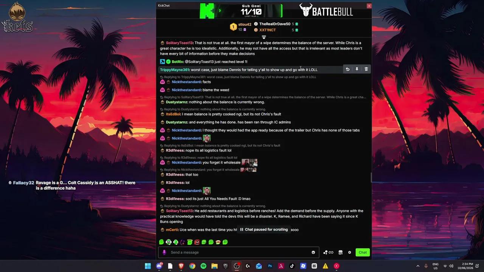Click the 'Replying to ItsEdBoi' reply reference
484x272 pixels.
coord(220,145)
